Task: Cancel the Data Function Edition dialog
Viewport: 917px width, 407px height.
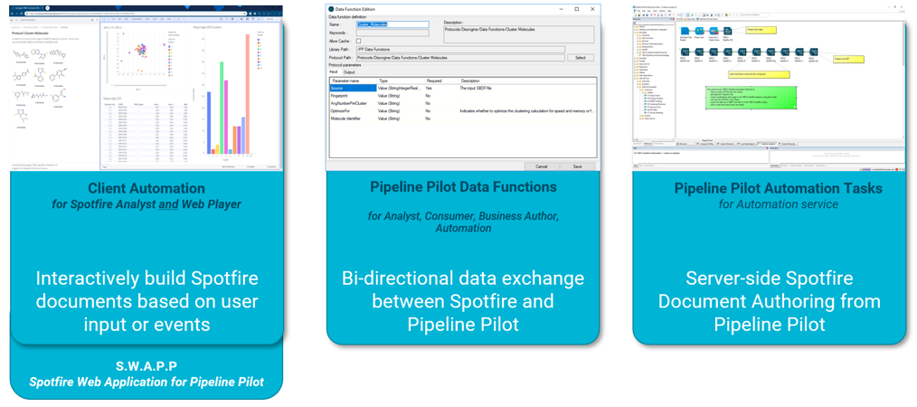Action: pos(542,166)
